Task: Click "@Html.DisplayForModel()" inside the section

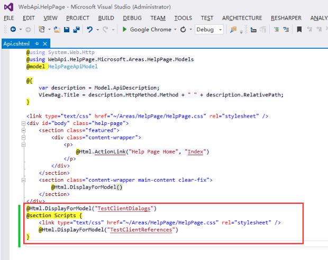Action: point(87,187)
